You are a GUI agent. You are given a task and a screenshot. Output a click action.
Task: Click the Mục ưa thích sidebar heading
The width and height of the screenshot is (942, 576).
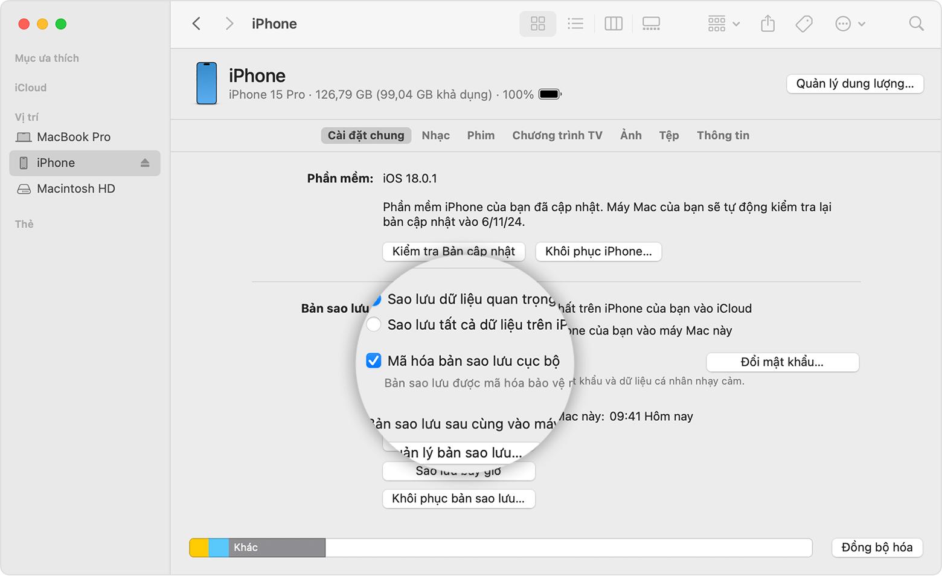point(46,58)
